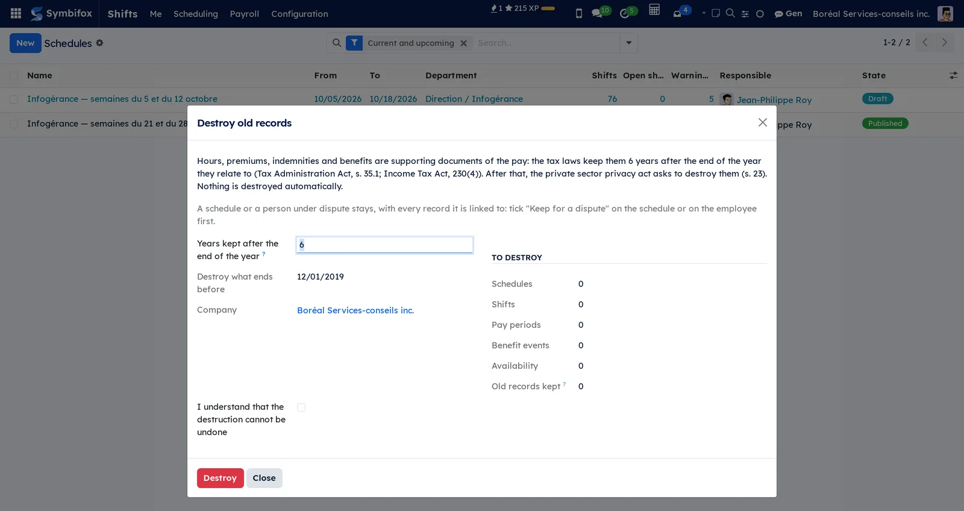Open the calculator icon in the top bar
The width and height of the screenshot is (964, 511).
pyautogui.click(x=654, y=10)
